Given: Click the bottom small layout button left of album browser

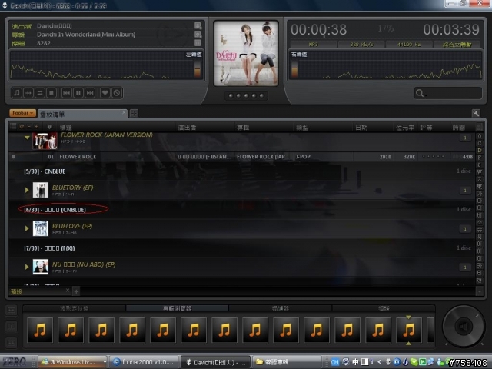Looking at the screenshot, I should 12,343.
